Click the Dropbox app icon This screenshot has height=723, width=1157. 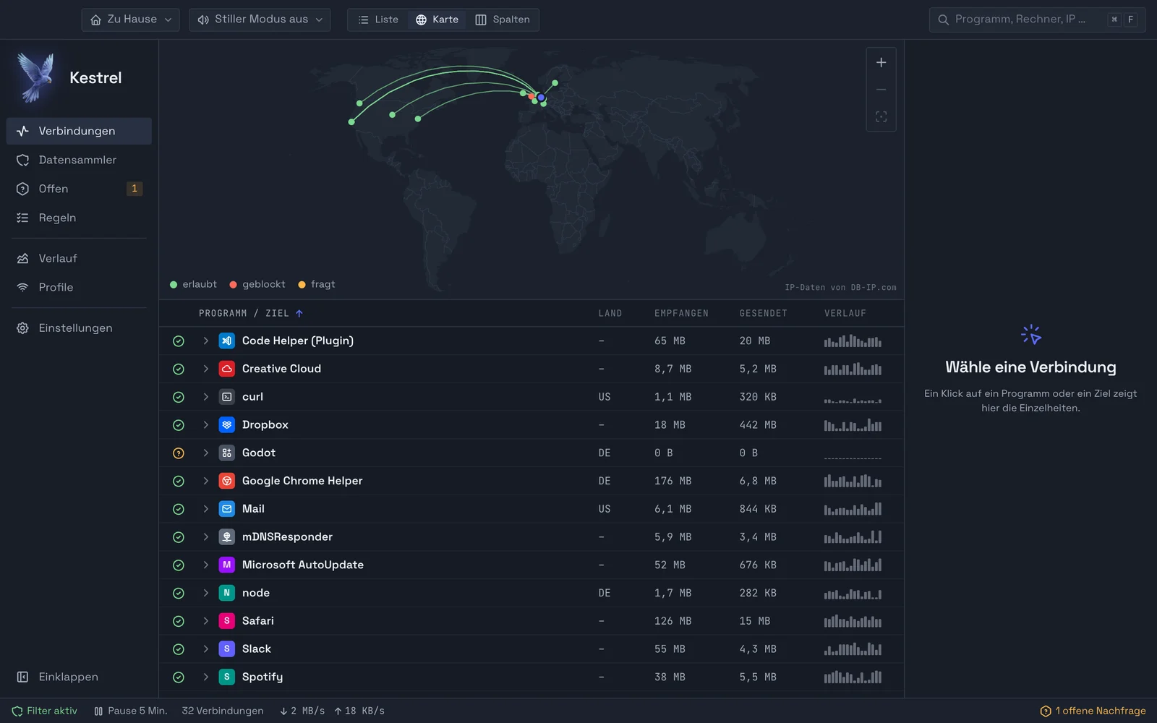click(226, 425)
